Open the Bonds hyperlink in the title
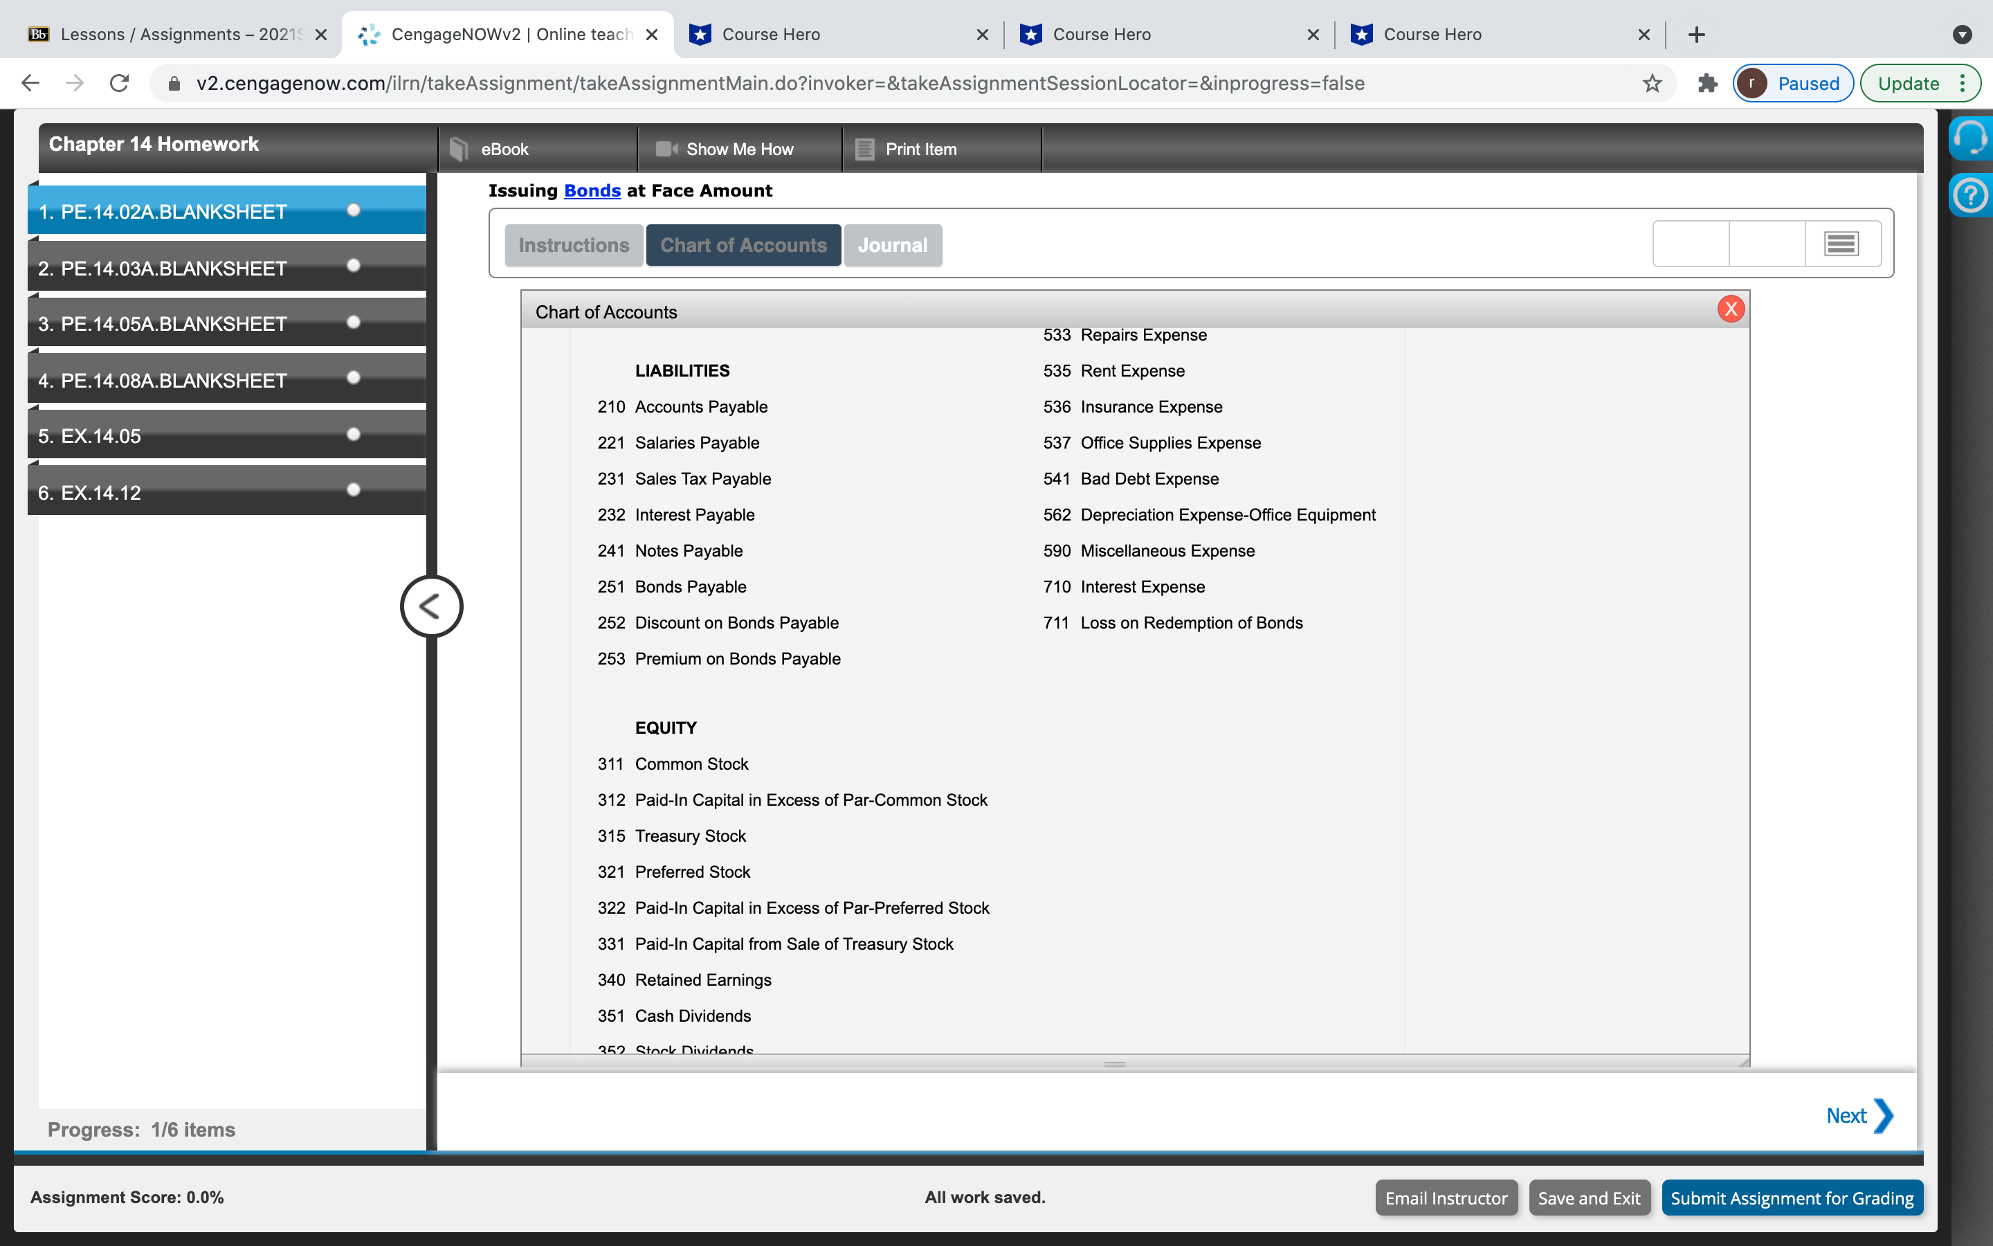Viewport: 1993px width, 1246px height. [x=591, y=190]
